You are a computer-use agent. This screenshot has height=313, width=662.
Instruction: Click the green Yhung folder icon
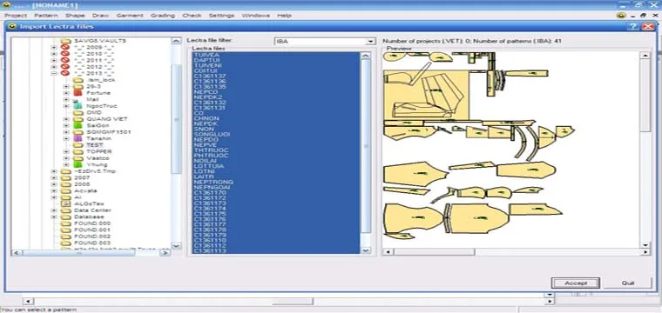click(78, 164)
